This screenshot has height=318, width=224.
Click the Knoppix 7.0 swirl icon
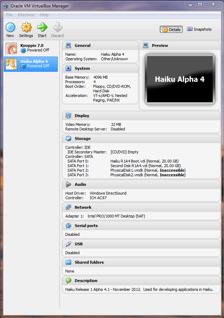click(11, 48)
